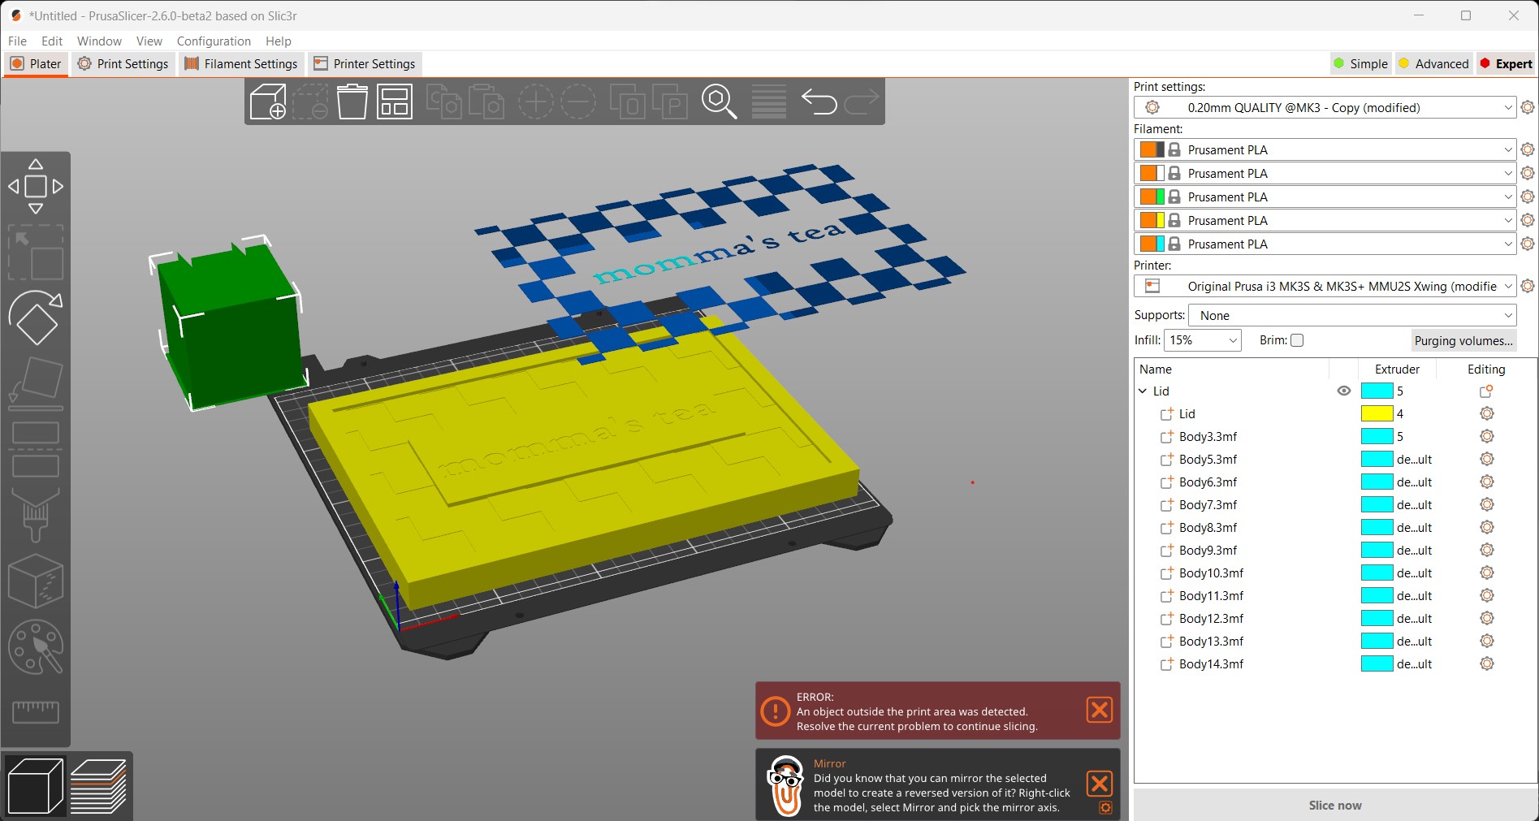Open the search tool in the toolbar

(718, 101)
